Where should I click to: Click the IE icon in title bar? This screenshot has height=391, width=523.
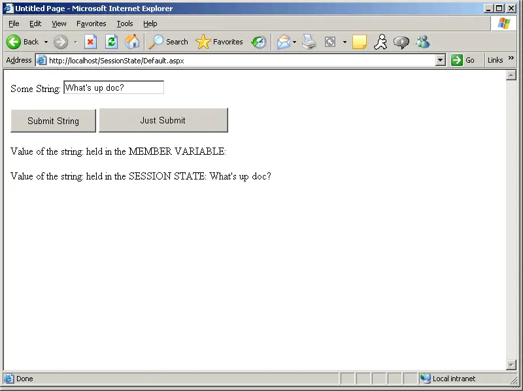[8, 8]
